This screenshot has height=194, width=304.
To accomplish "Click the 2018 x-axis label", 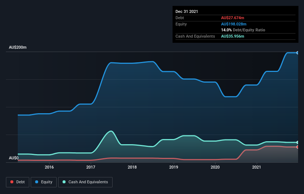I will [x=132, y=167].
